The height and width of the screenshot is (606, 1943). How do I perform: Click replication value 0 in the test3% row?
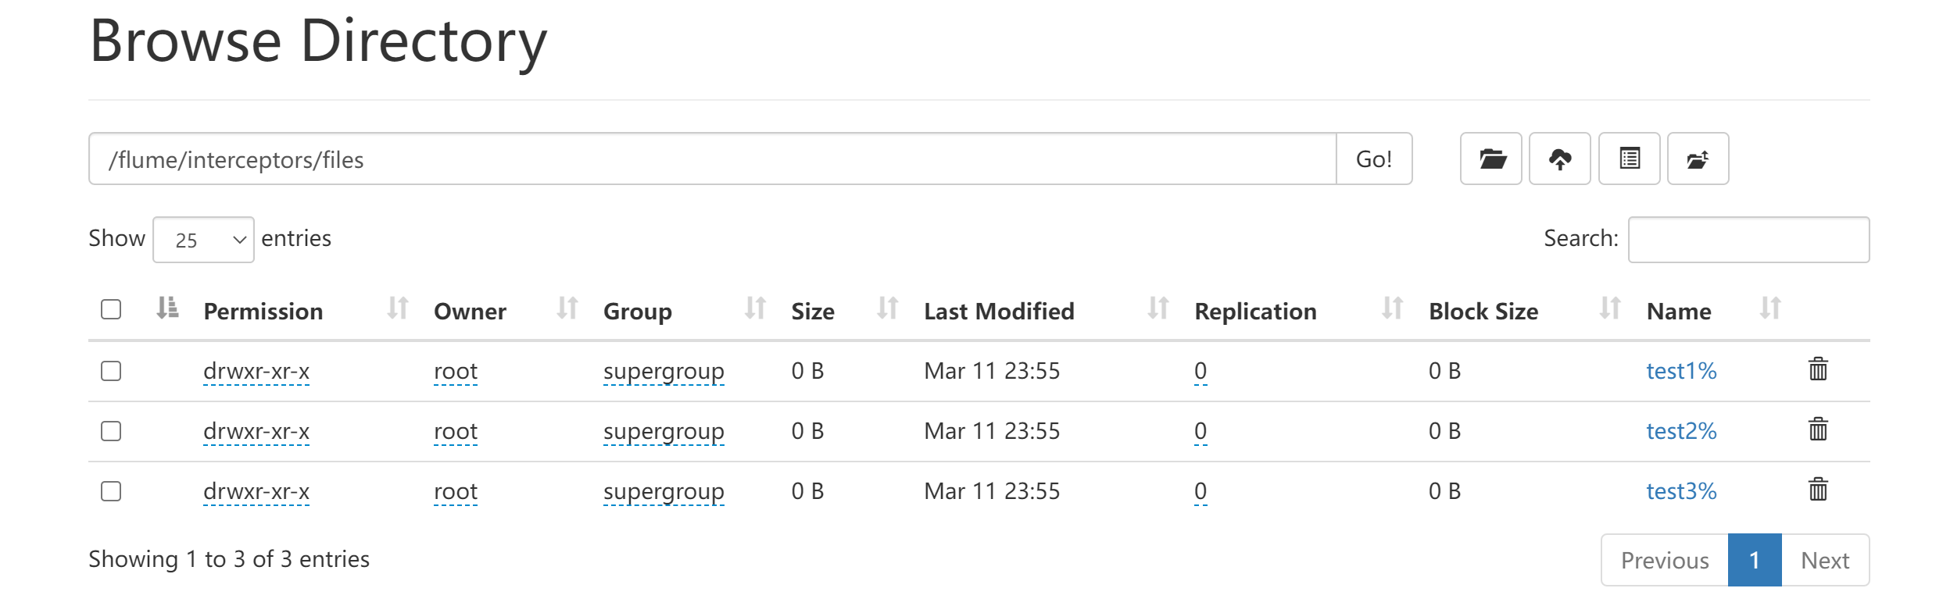[x=1201, y=491]
